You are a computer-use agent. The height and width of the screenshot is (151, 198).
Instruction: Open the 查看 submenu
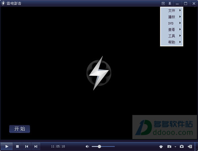172,29
